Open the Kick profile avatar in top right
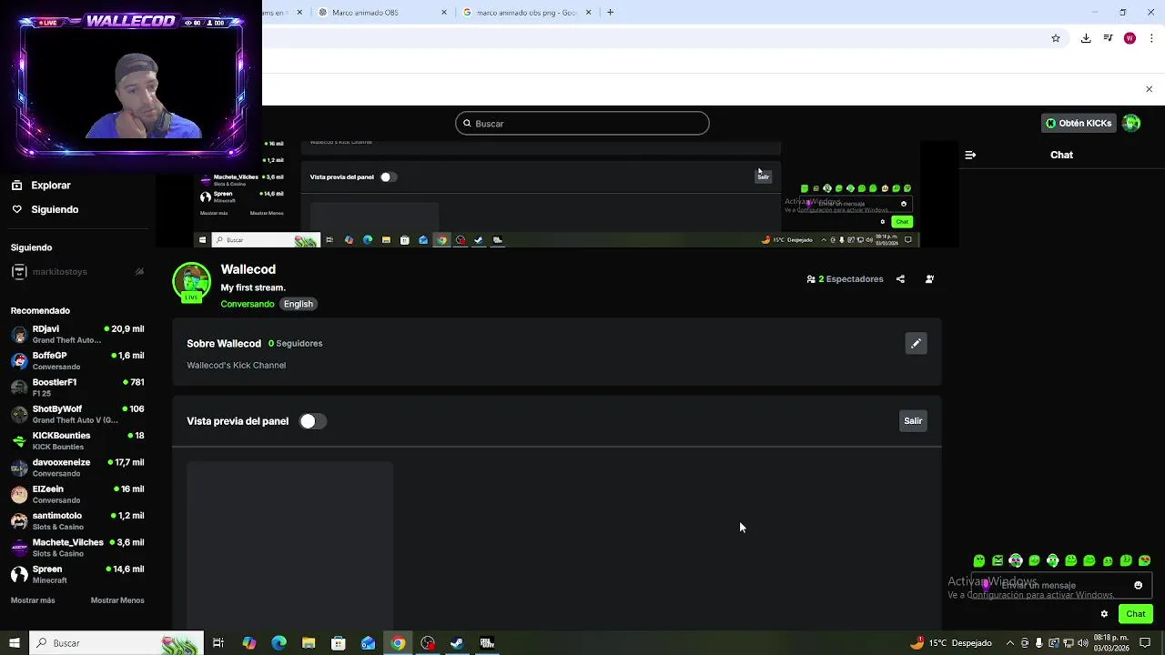The height and width of the screenshot is (655, 1165). (x=1131, y=123)
